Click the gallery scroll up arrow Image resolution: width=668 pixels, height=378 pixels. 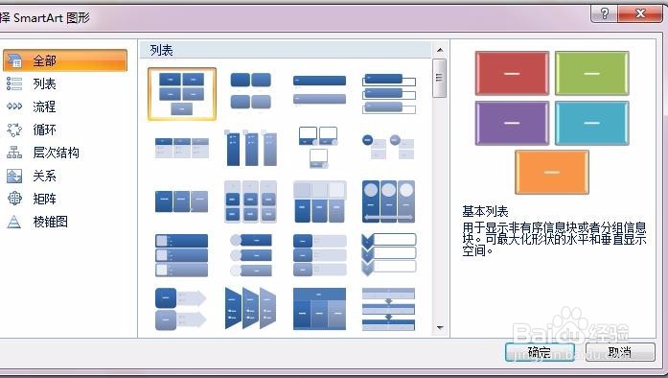click(440, 50)
